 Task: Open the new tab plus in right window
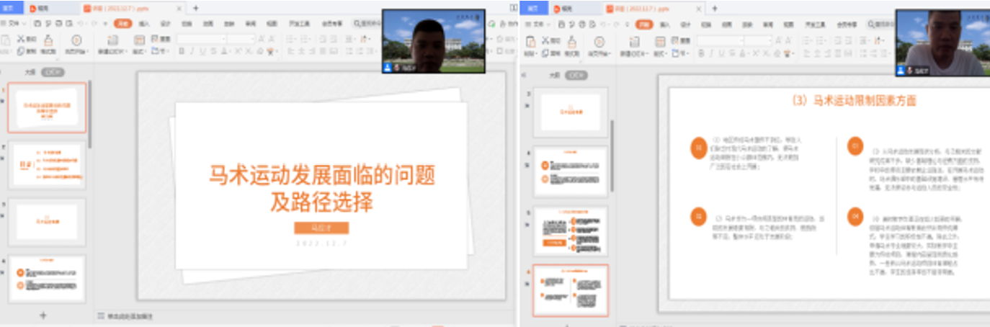pos(715,8)
